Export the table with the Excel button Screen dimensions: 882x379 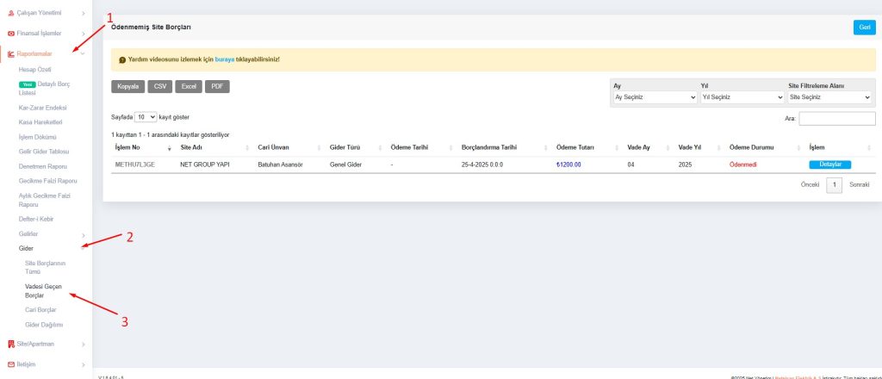(189, 86)
